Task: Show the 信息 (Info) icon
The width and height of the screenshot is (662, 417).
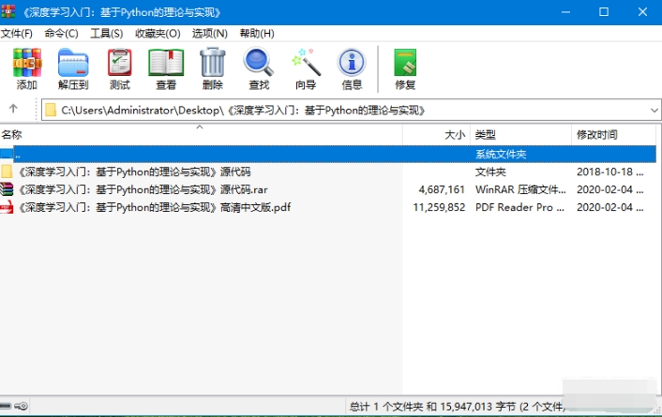Action: pos(352,63)
